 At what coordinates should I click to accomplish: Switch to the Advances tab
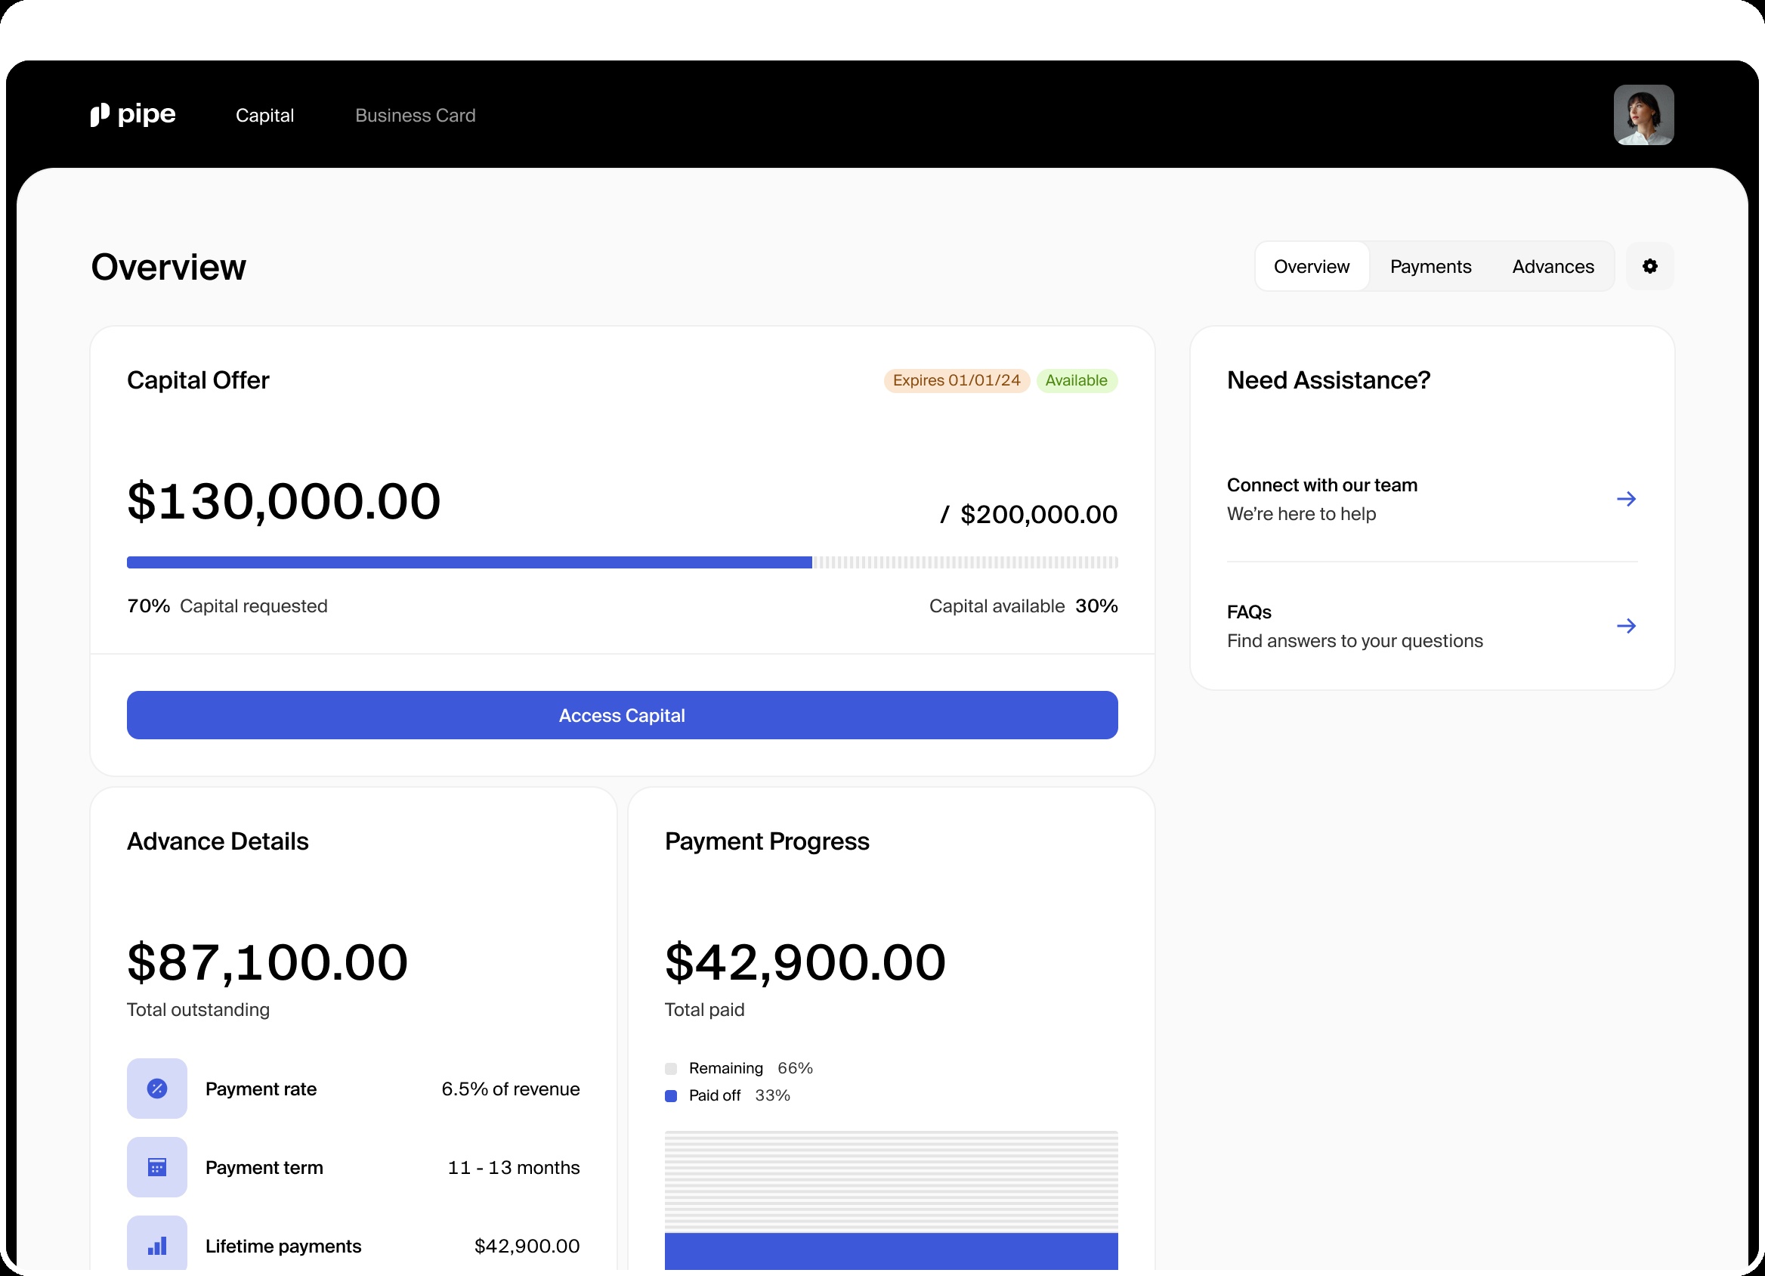[1553, 266]
